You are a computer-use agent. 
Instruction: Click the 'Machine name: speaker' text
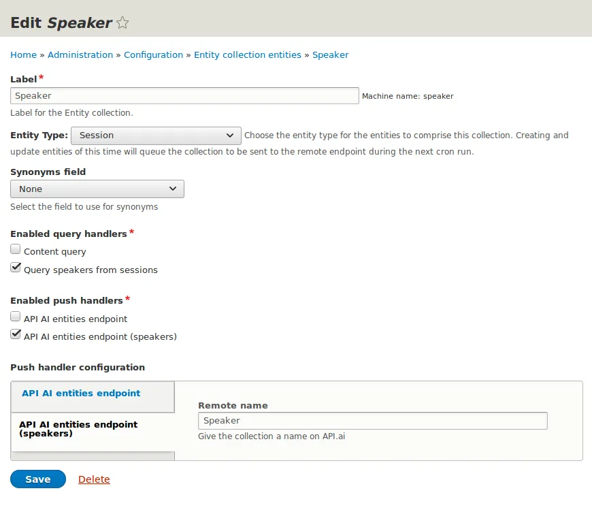tap(408, 96)
